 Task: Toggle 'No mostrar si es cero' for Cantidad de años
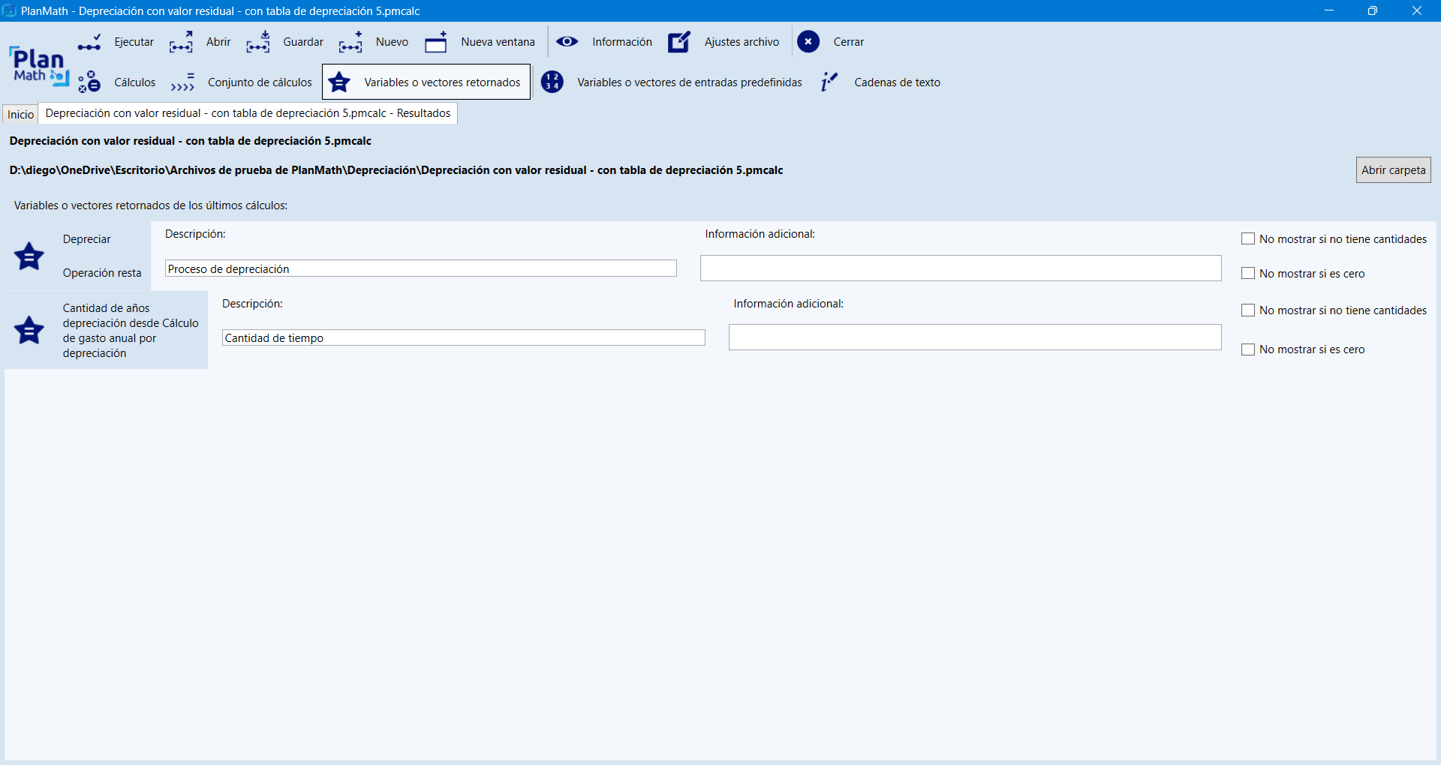[1248, 349]
